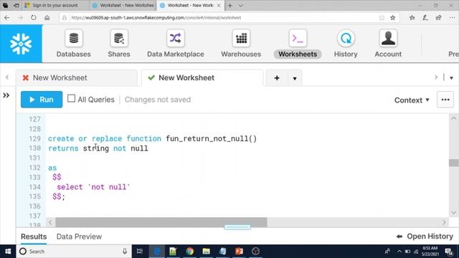Open the browser settings and more menu

point(452,18)
